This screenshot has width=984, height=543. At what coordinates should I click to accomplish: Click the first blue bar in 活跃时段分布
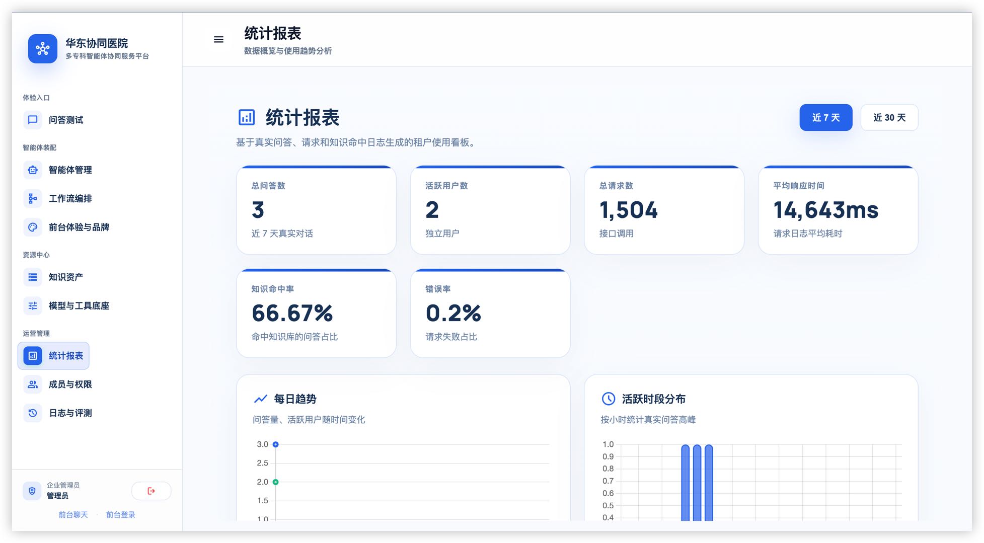point(685,483)
